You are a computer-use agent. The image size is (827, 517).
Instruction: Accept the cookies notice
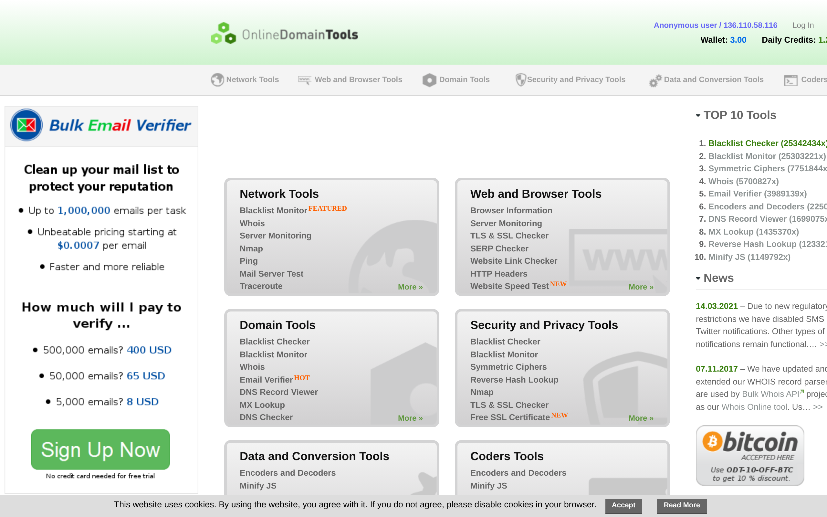[x=623, y=505]
